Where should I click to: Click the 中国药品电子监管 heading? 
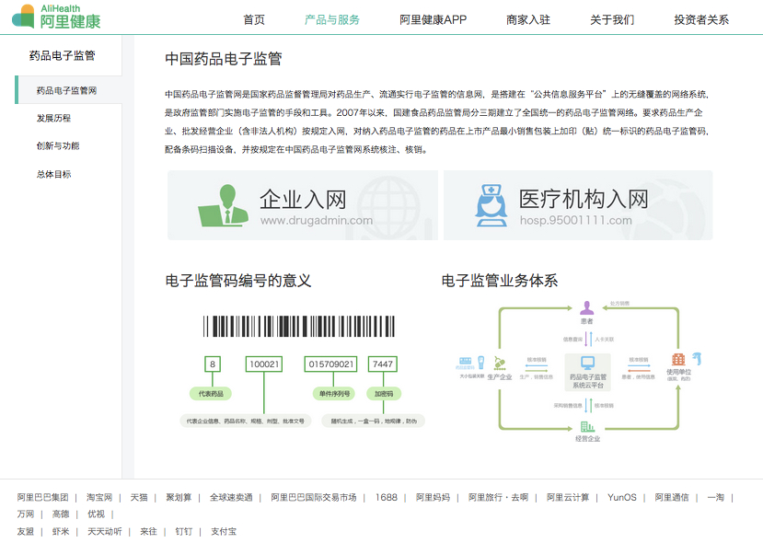224,59
